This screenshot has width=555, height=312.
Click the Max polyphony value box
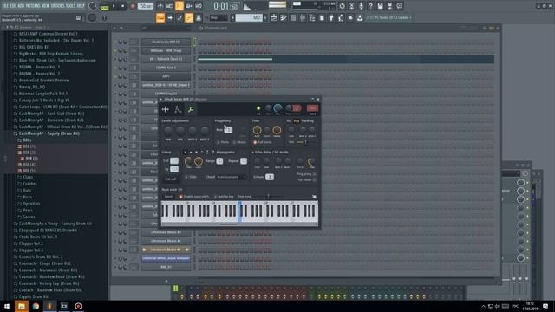pyautogui.click(x=228, y=130)
